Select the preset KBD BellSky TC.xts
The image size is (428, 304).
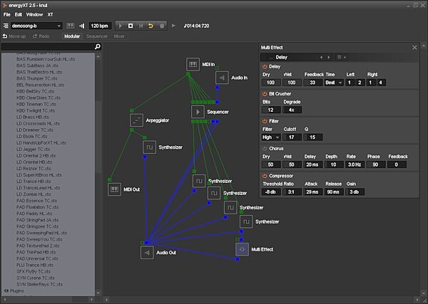(35, 91)
